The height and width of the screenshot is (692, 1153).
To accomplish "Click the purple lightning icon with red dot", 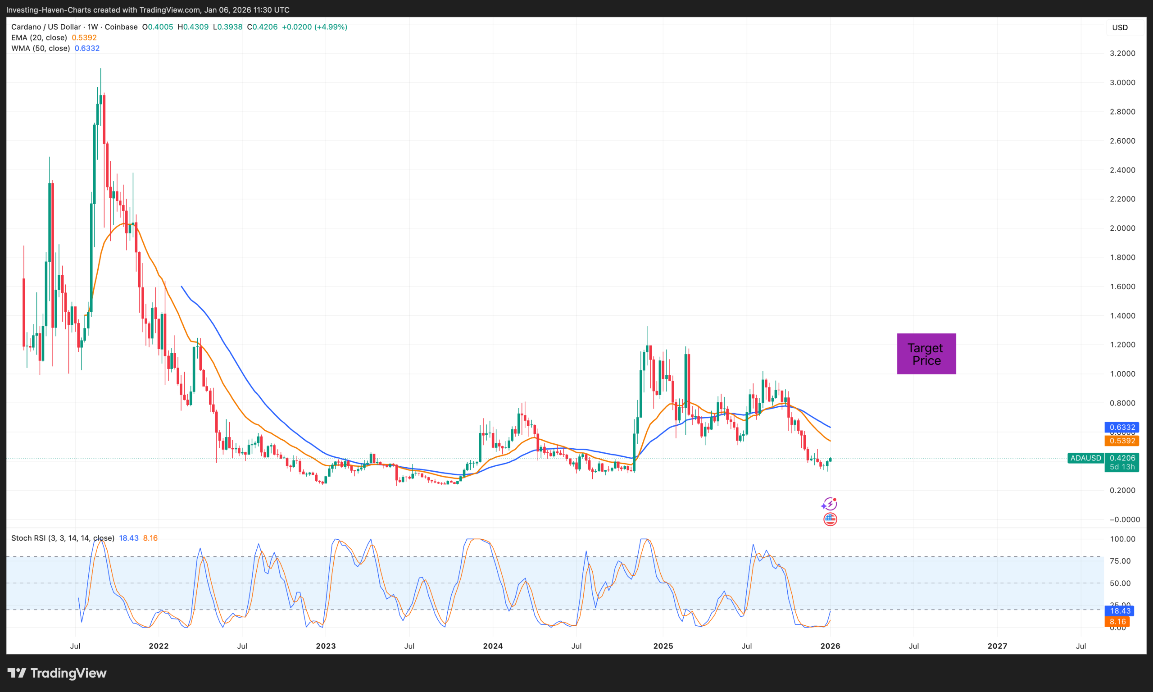I will 830,504.
